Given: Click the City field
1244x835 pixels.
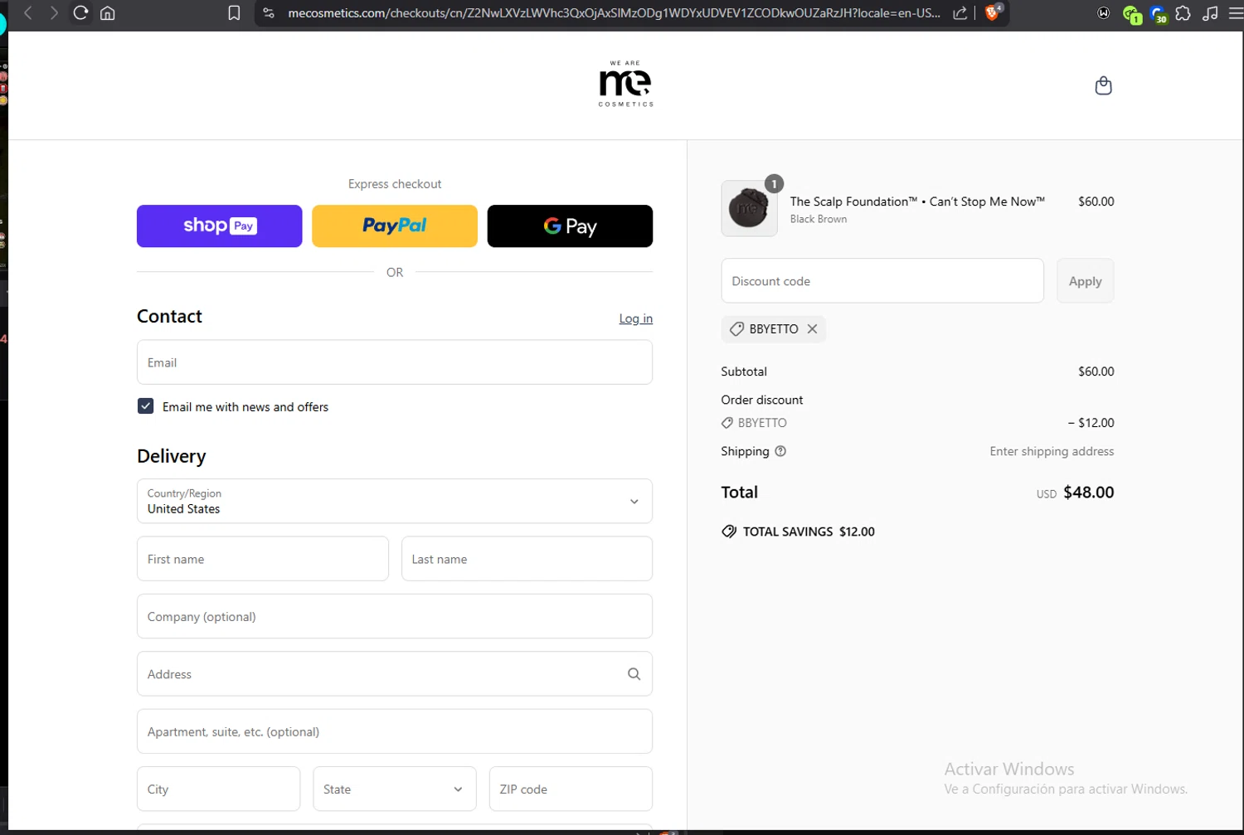Looking at the screenshot, I should 218,789.
